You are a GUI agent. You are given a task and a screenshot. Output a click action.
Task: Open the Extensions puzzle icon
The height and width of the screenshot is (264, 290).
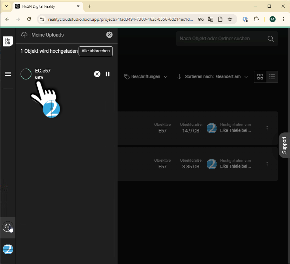[256, 19]
